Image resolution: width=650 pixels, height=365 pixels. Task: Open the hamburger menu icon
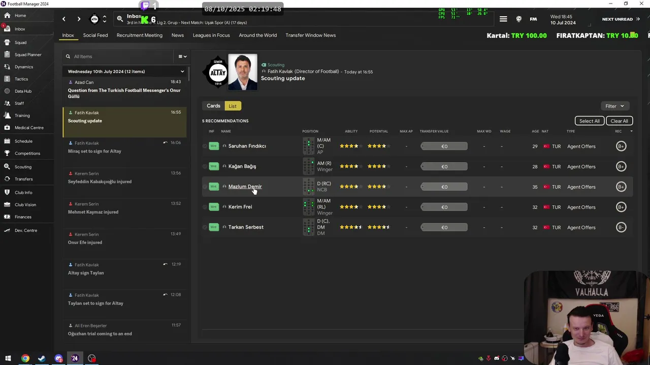pyautogui.click(x=503, y=19)
